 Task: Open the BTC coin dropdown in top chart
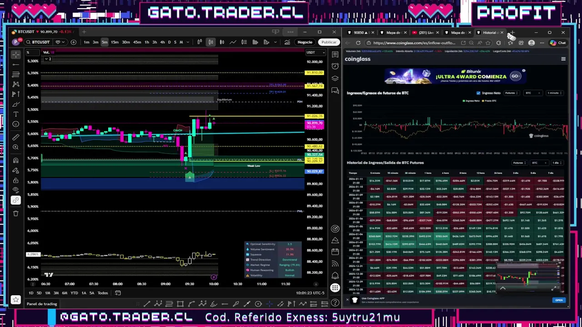(532, 93)
